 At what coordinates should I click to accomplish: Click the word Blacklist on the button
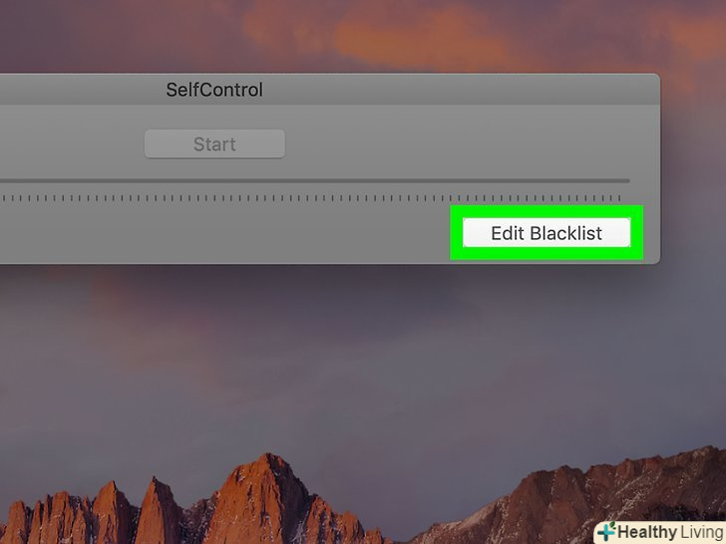pyautogui.click(x=565, y=233)
